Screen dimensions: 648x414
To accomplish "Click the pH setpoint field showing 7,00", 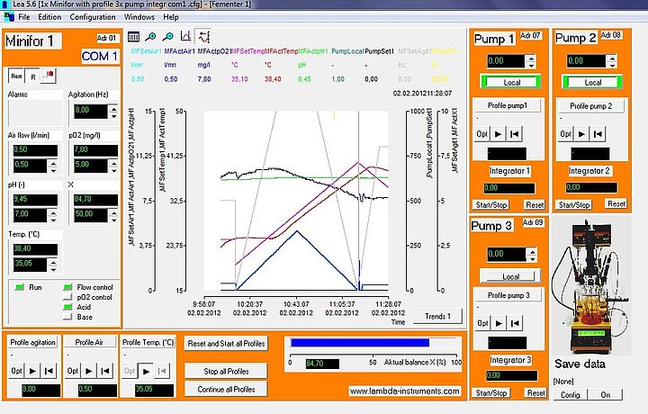I will point(31,215).
